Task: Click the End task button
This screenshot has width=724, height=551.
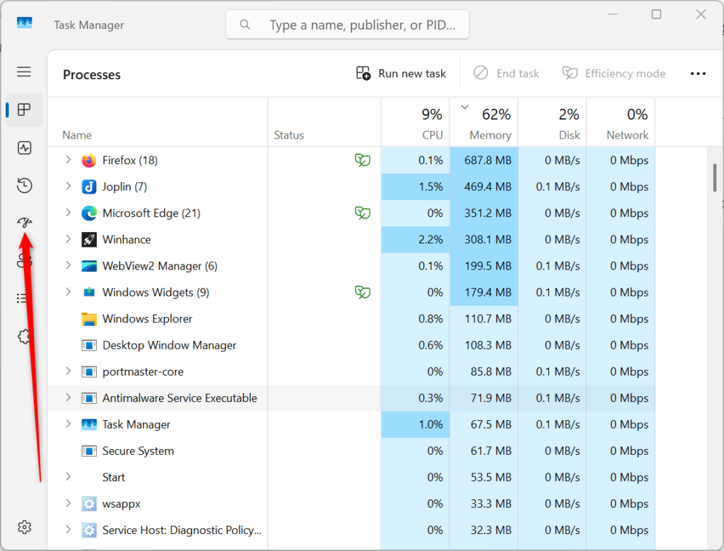Action: point(507,73)
